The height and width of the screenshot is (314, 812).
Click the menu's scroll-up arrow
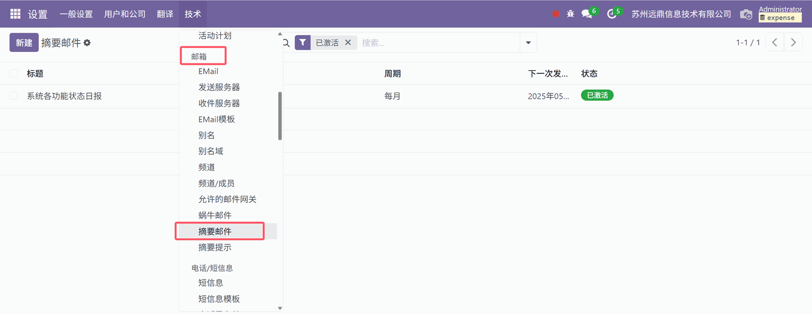click(x=280, y=34)
